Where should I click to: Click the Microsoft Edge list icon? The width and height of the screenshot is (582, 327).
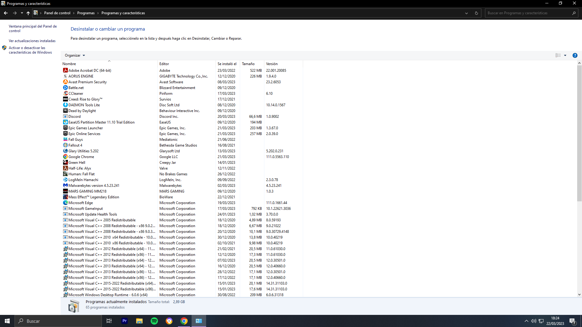click(x=65, y=203)
